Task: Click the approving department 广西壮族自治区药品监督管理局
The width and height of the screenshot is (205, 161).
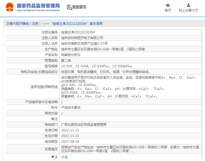Action: pyautogui.click(x=84, y=124)
